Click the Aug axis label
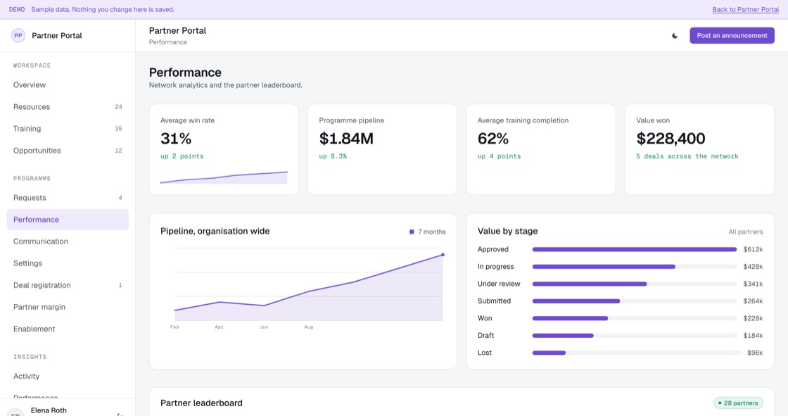788x416 pixels. [309, 327]
